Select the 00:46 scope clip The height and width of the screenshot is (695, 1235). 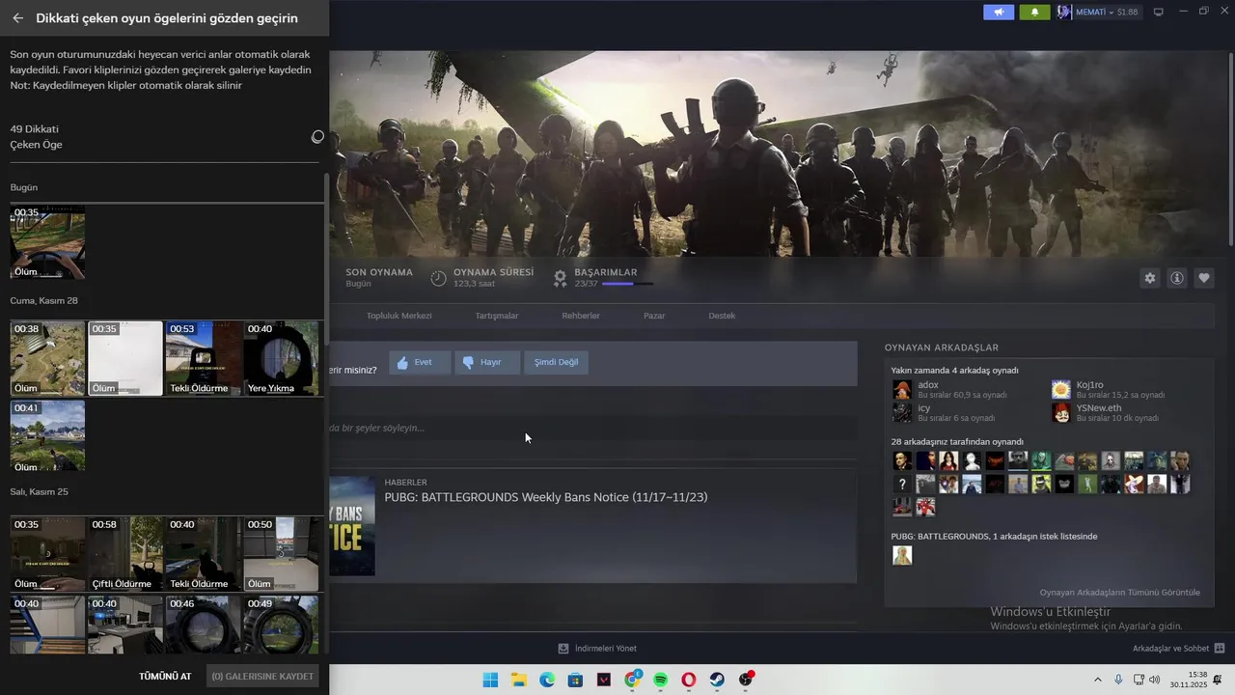(203, 625)
